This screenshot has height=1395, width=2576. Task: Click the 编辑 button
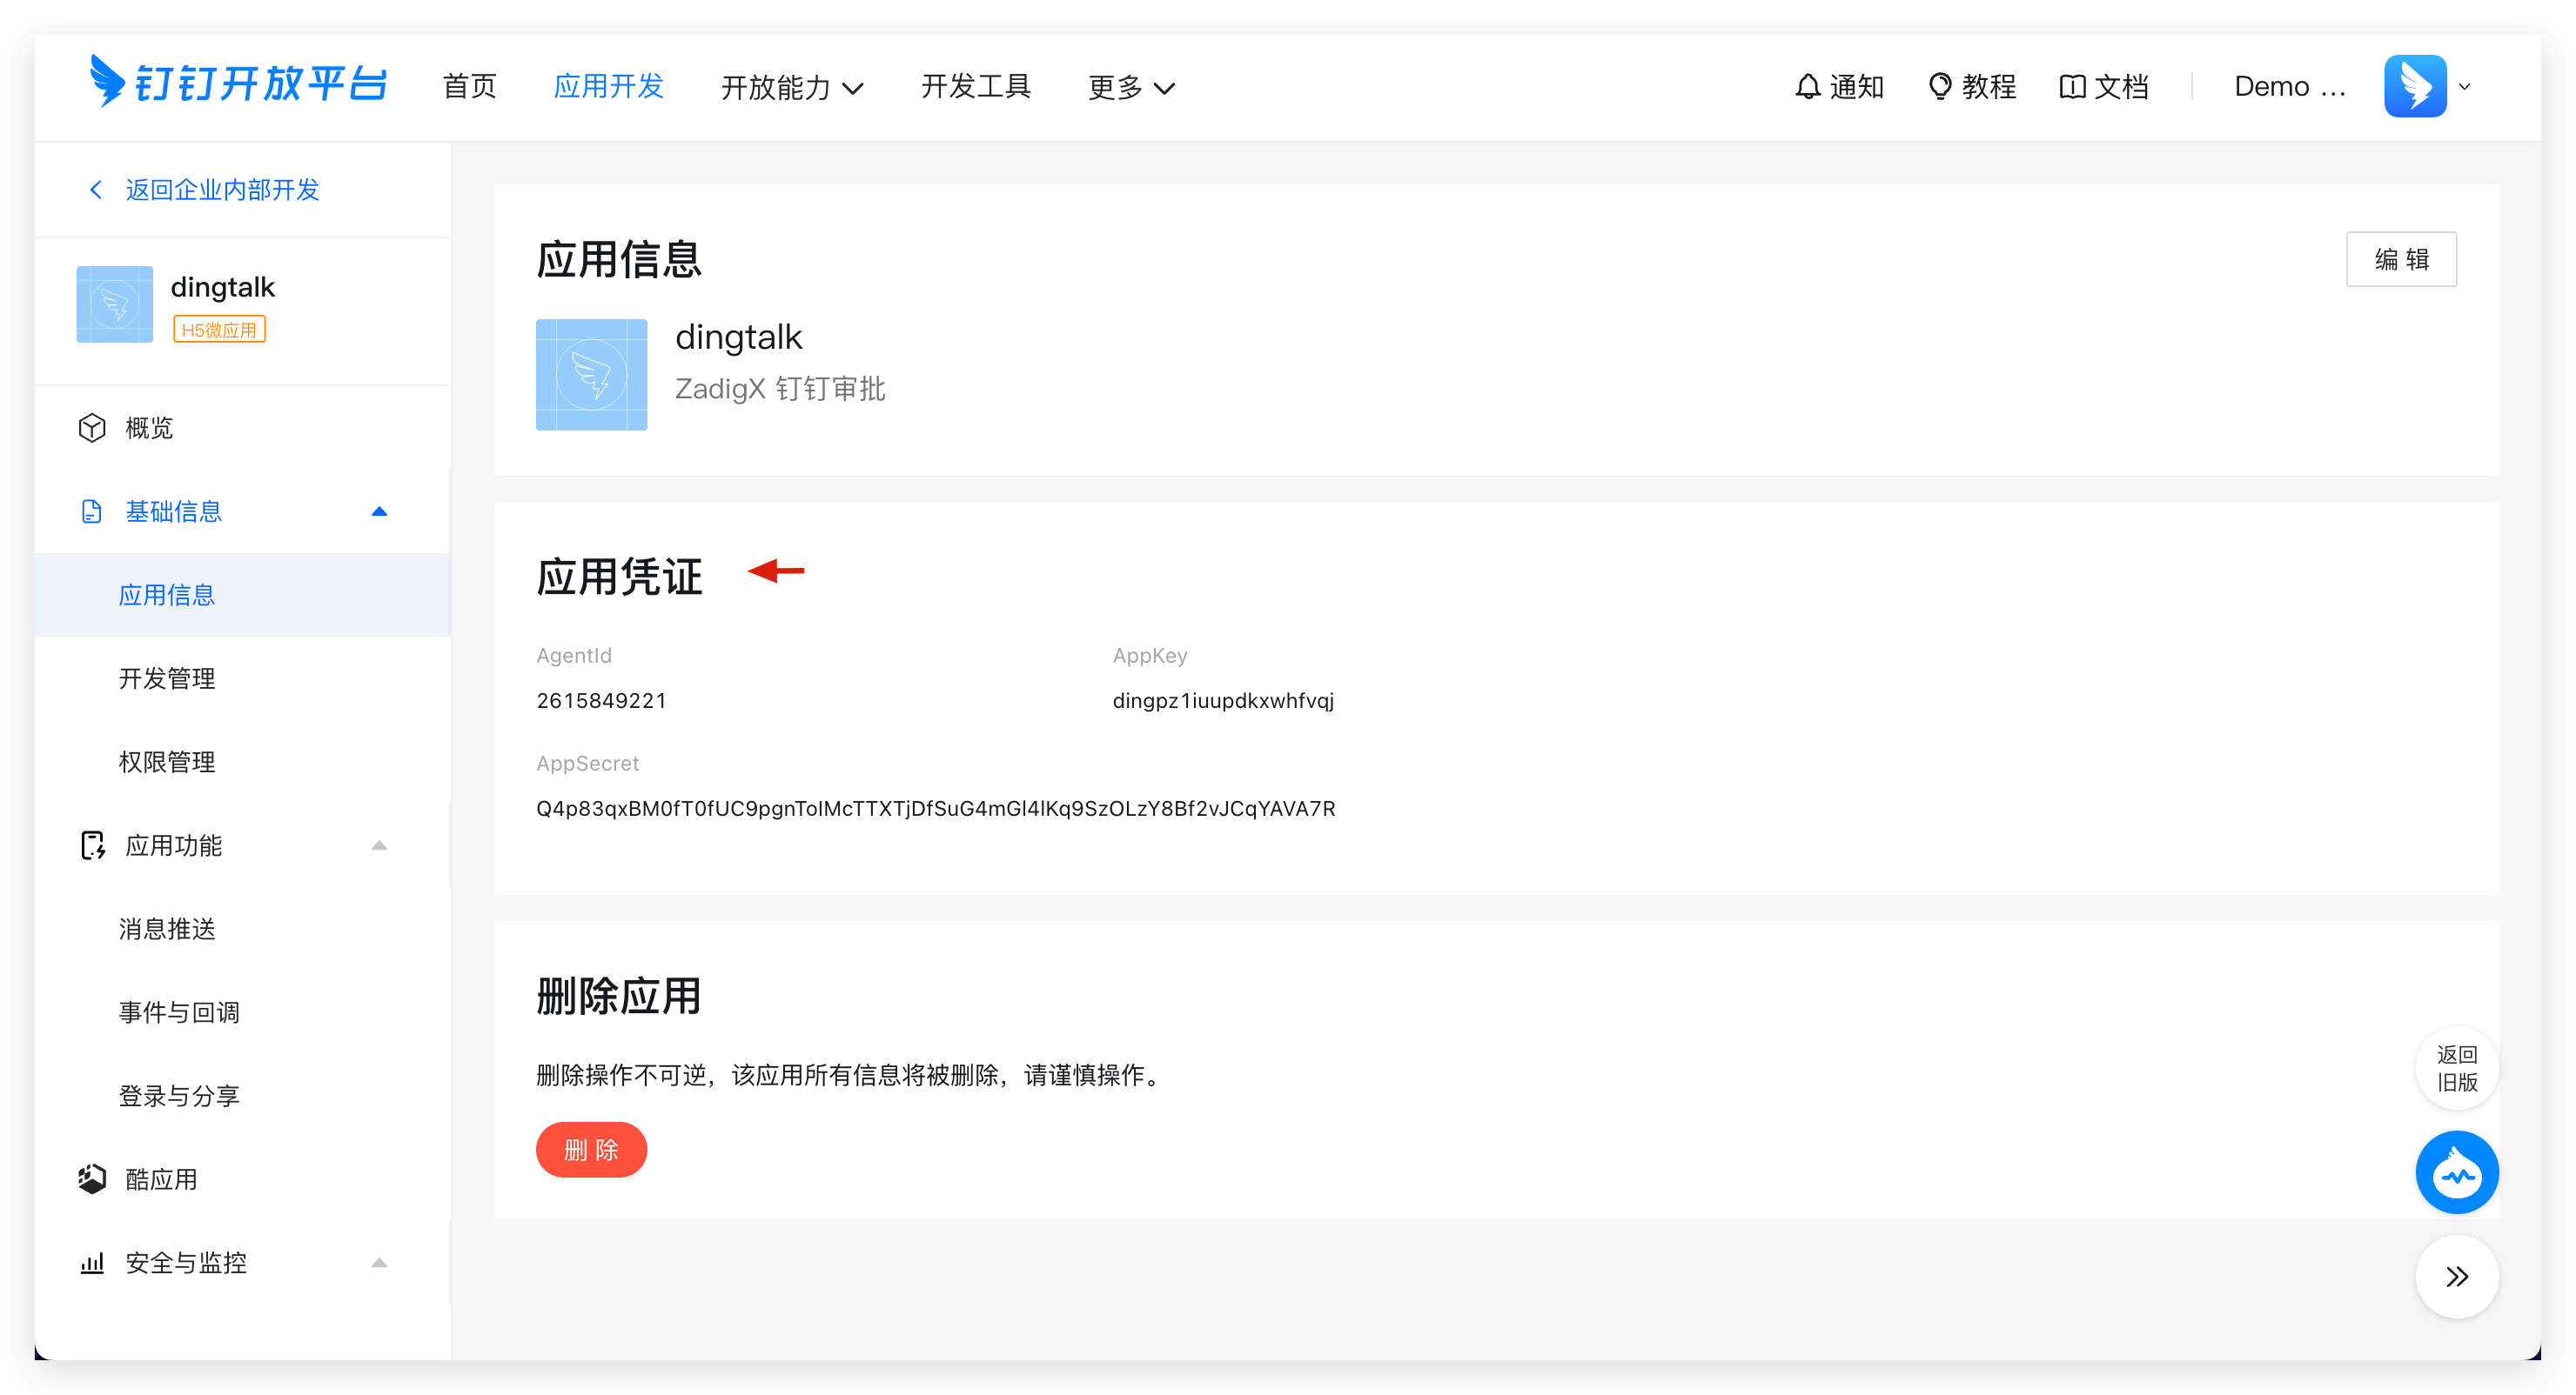(2401, 257)
